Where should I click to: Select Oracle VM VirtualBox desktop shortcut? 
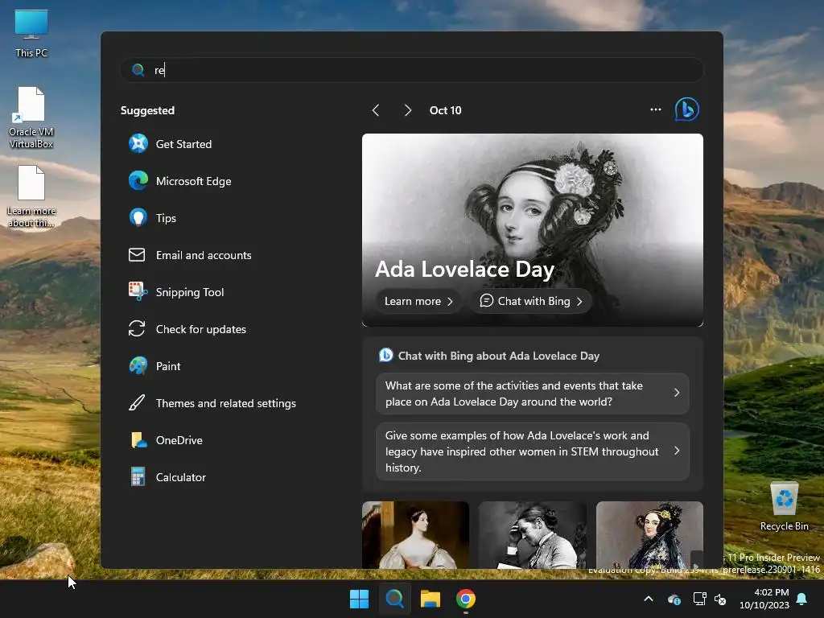coord(31,117)
